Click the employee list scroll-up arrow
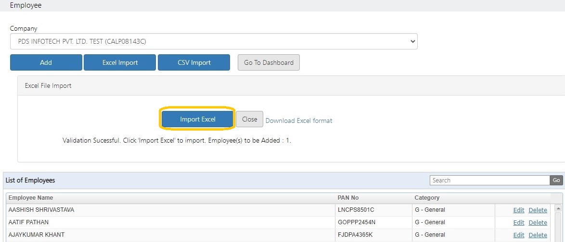 [558, 208]
